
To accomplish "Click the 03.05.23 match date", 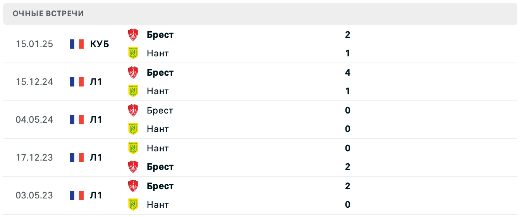I will 34,195.
